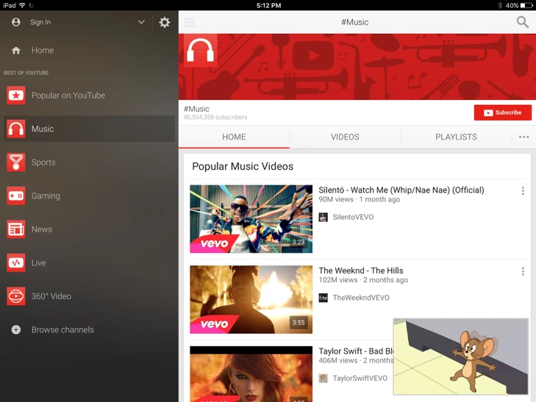
Task: Select the News newspaper icon
Action: [16, 229]
